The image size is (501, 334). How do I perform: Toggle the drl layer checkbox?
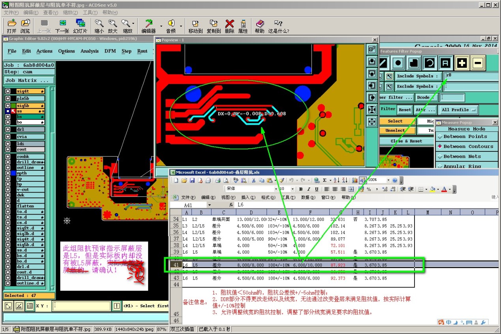coord(8,129)
